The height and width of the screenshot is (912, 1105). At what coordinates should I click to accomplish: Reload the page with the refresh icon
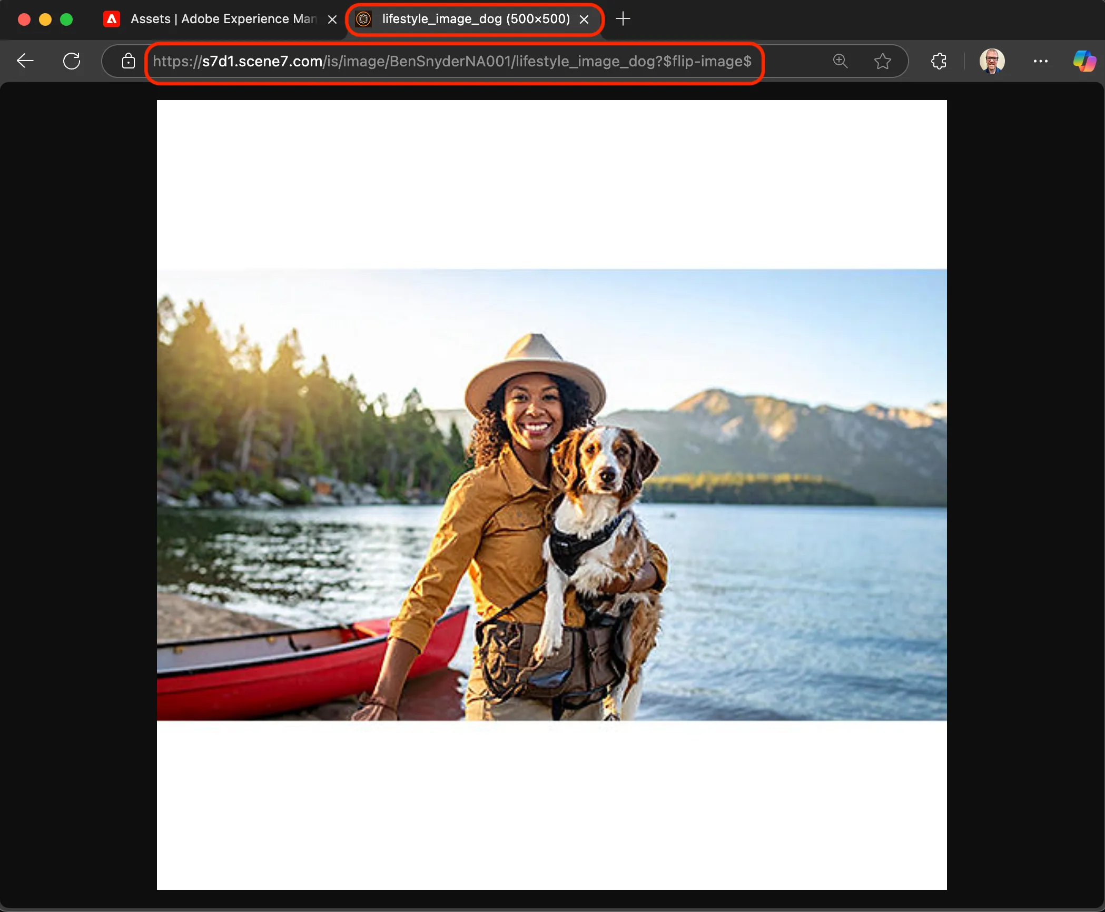click(x=72, y=61)
